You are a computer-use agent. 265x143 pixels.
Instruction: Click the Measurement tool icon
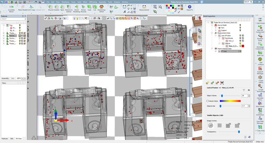pyautogui.click(x=144, y=7)
